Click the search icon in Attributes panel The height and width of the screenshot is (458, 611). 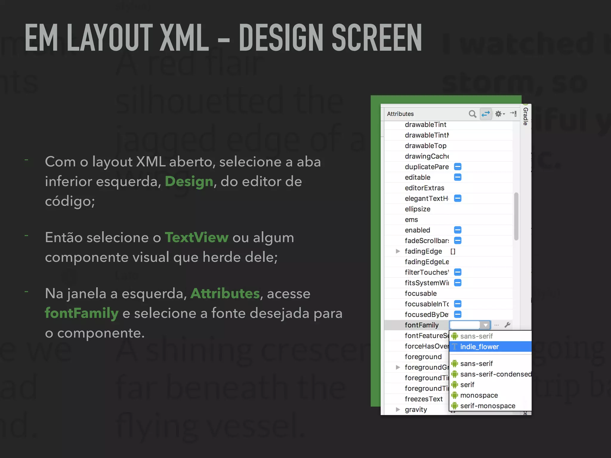click(x=472, y=114)
